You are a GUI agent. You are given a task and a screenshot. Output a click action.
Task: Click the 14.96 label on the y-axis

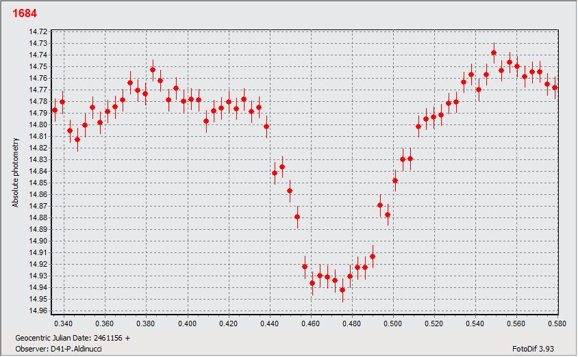pyautogui.click(x=39, y=311)
